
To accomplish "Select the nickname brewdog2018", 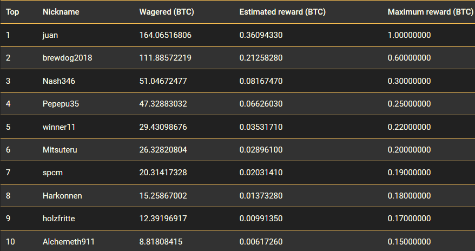I will coord(67,58).
